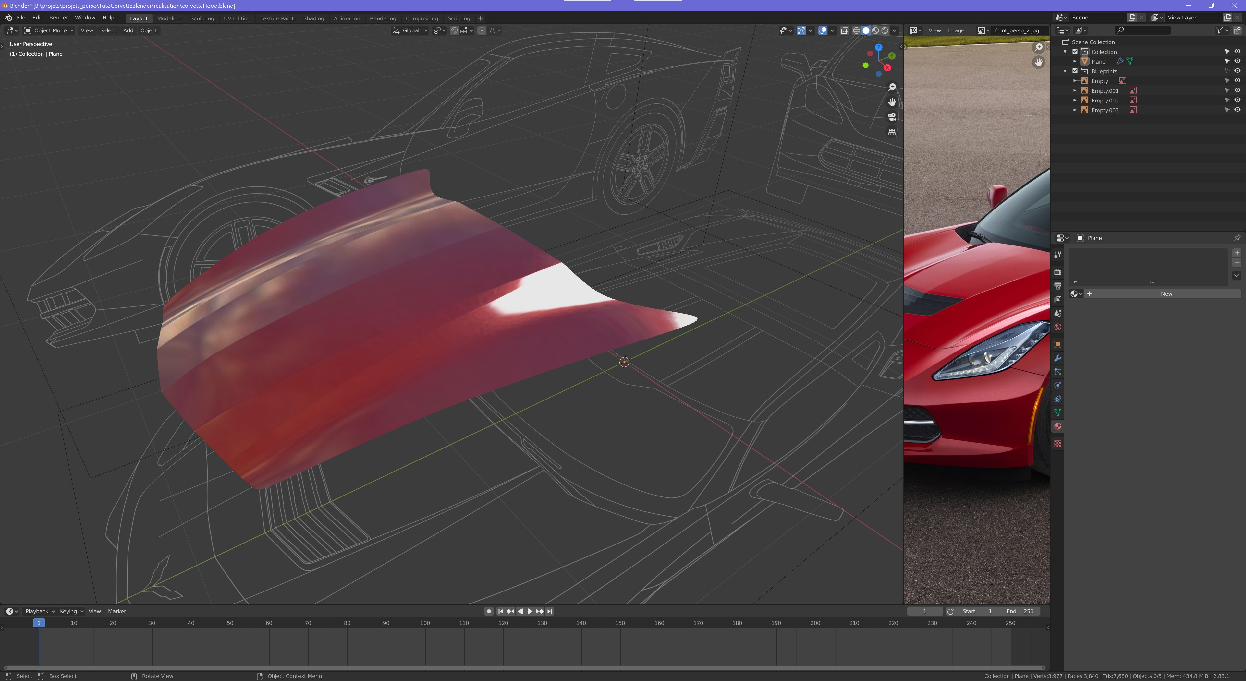The height and width of the screenshot is (681, 1246).
Task: Jump to the timeline end frame
Action: pyautogui.click(x=549, y=611)
